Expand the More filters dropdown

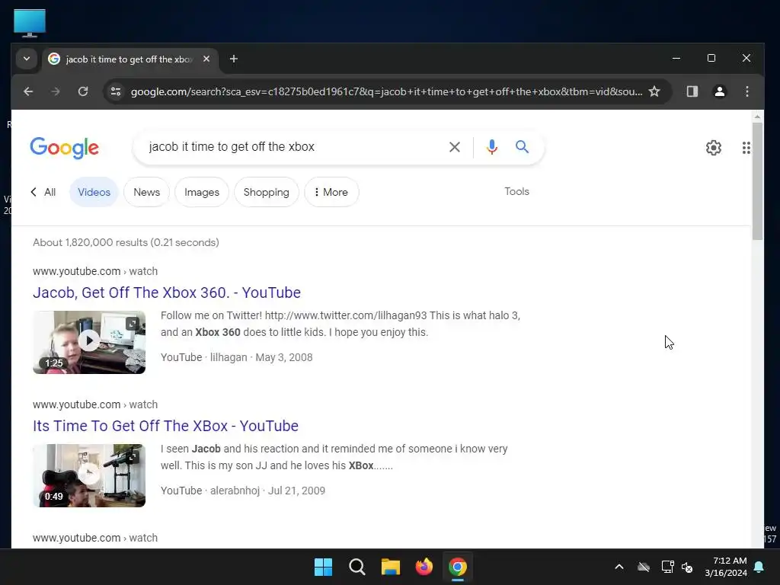[x=331, y=192]
